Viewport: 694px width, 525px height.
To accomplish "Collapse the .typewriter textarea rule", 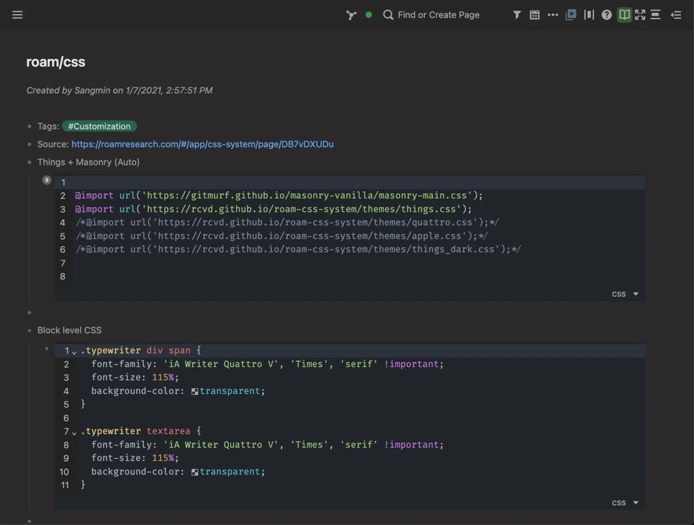I will tap(74, 433).
